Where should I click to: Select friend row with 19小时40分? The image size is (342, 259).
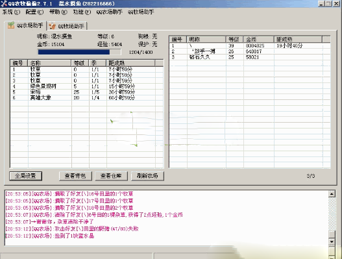tap(250, 46)
